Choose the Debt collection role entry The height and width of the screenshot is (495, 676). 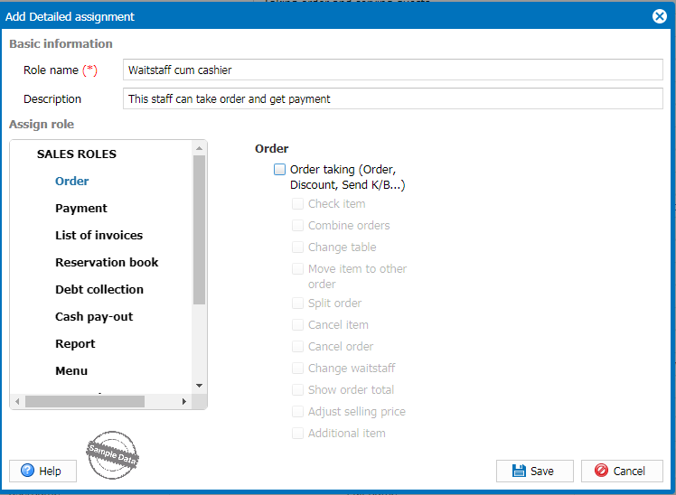[x=99, y=290]
